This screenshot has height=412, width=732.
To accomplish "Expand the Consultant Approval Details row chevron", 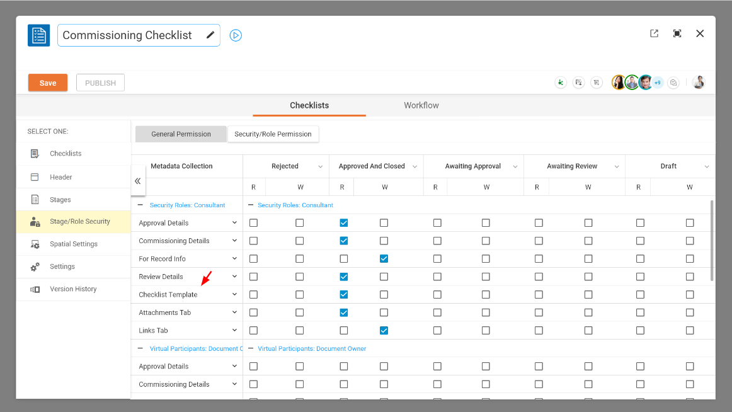I will [x=234, y=222].
